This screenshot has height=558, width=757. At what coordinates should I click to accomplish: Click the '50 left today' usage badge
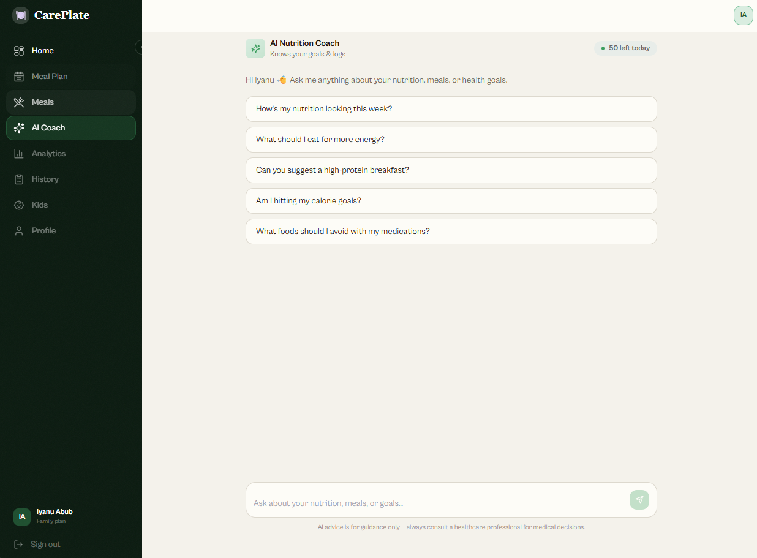point(625,48)
